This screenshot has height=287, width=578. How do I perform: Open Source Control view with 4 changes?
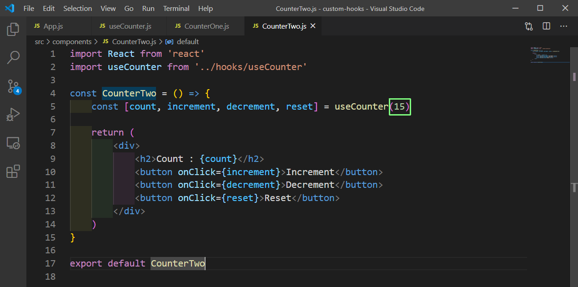point(14,86)
